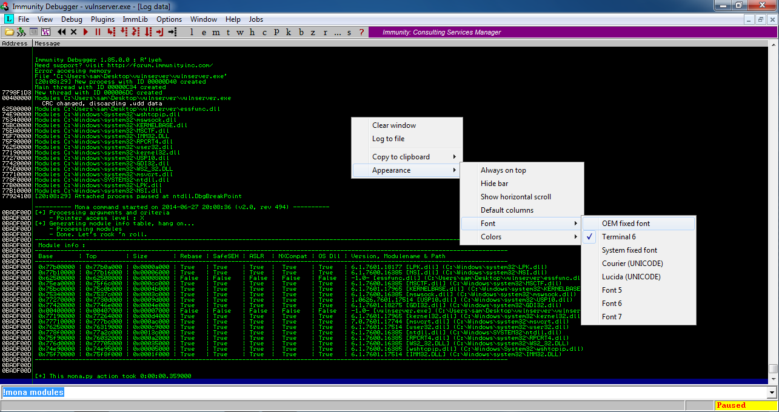
Task: Open memory map with 'm' button
Action: (x=216, y=32)
